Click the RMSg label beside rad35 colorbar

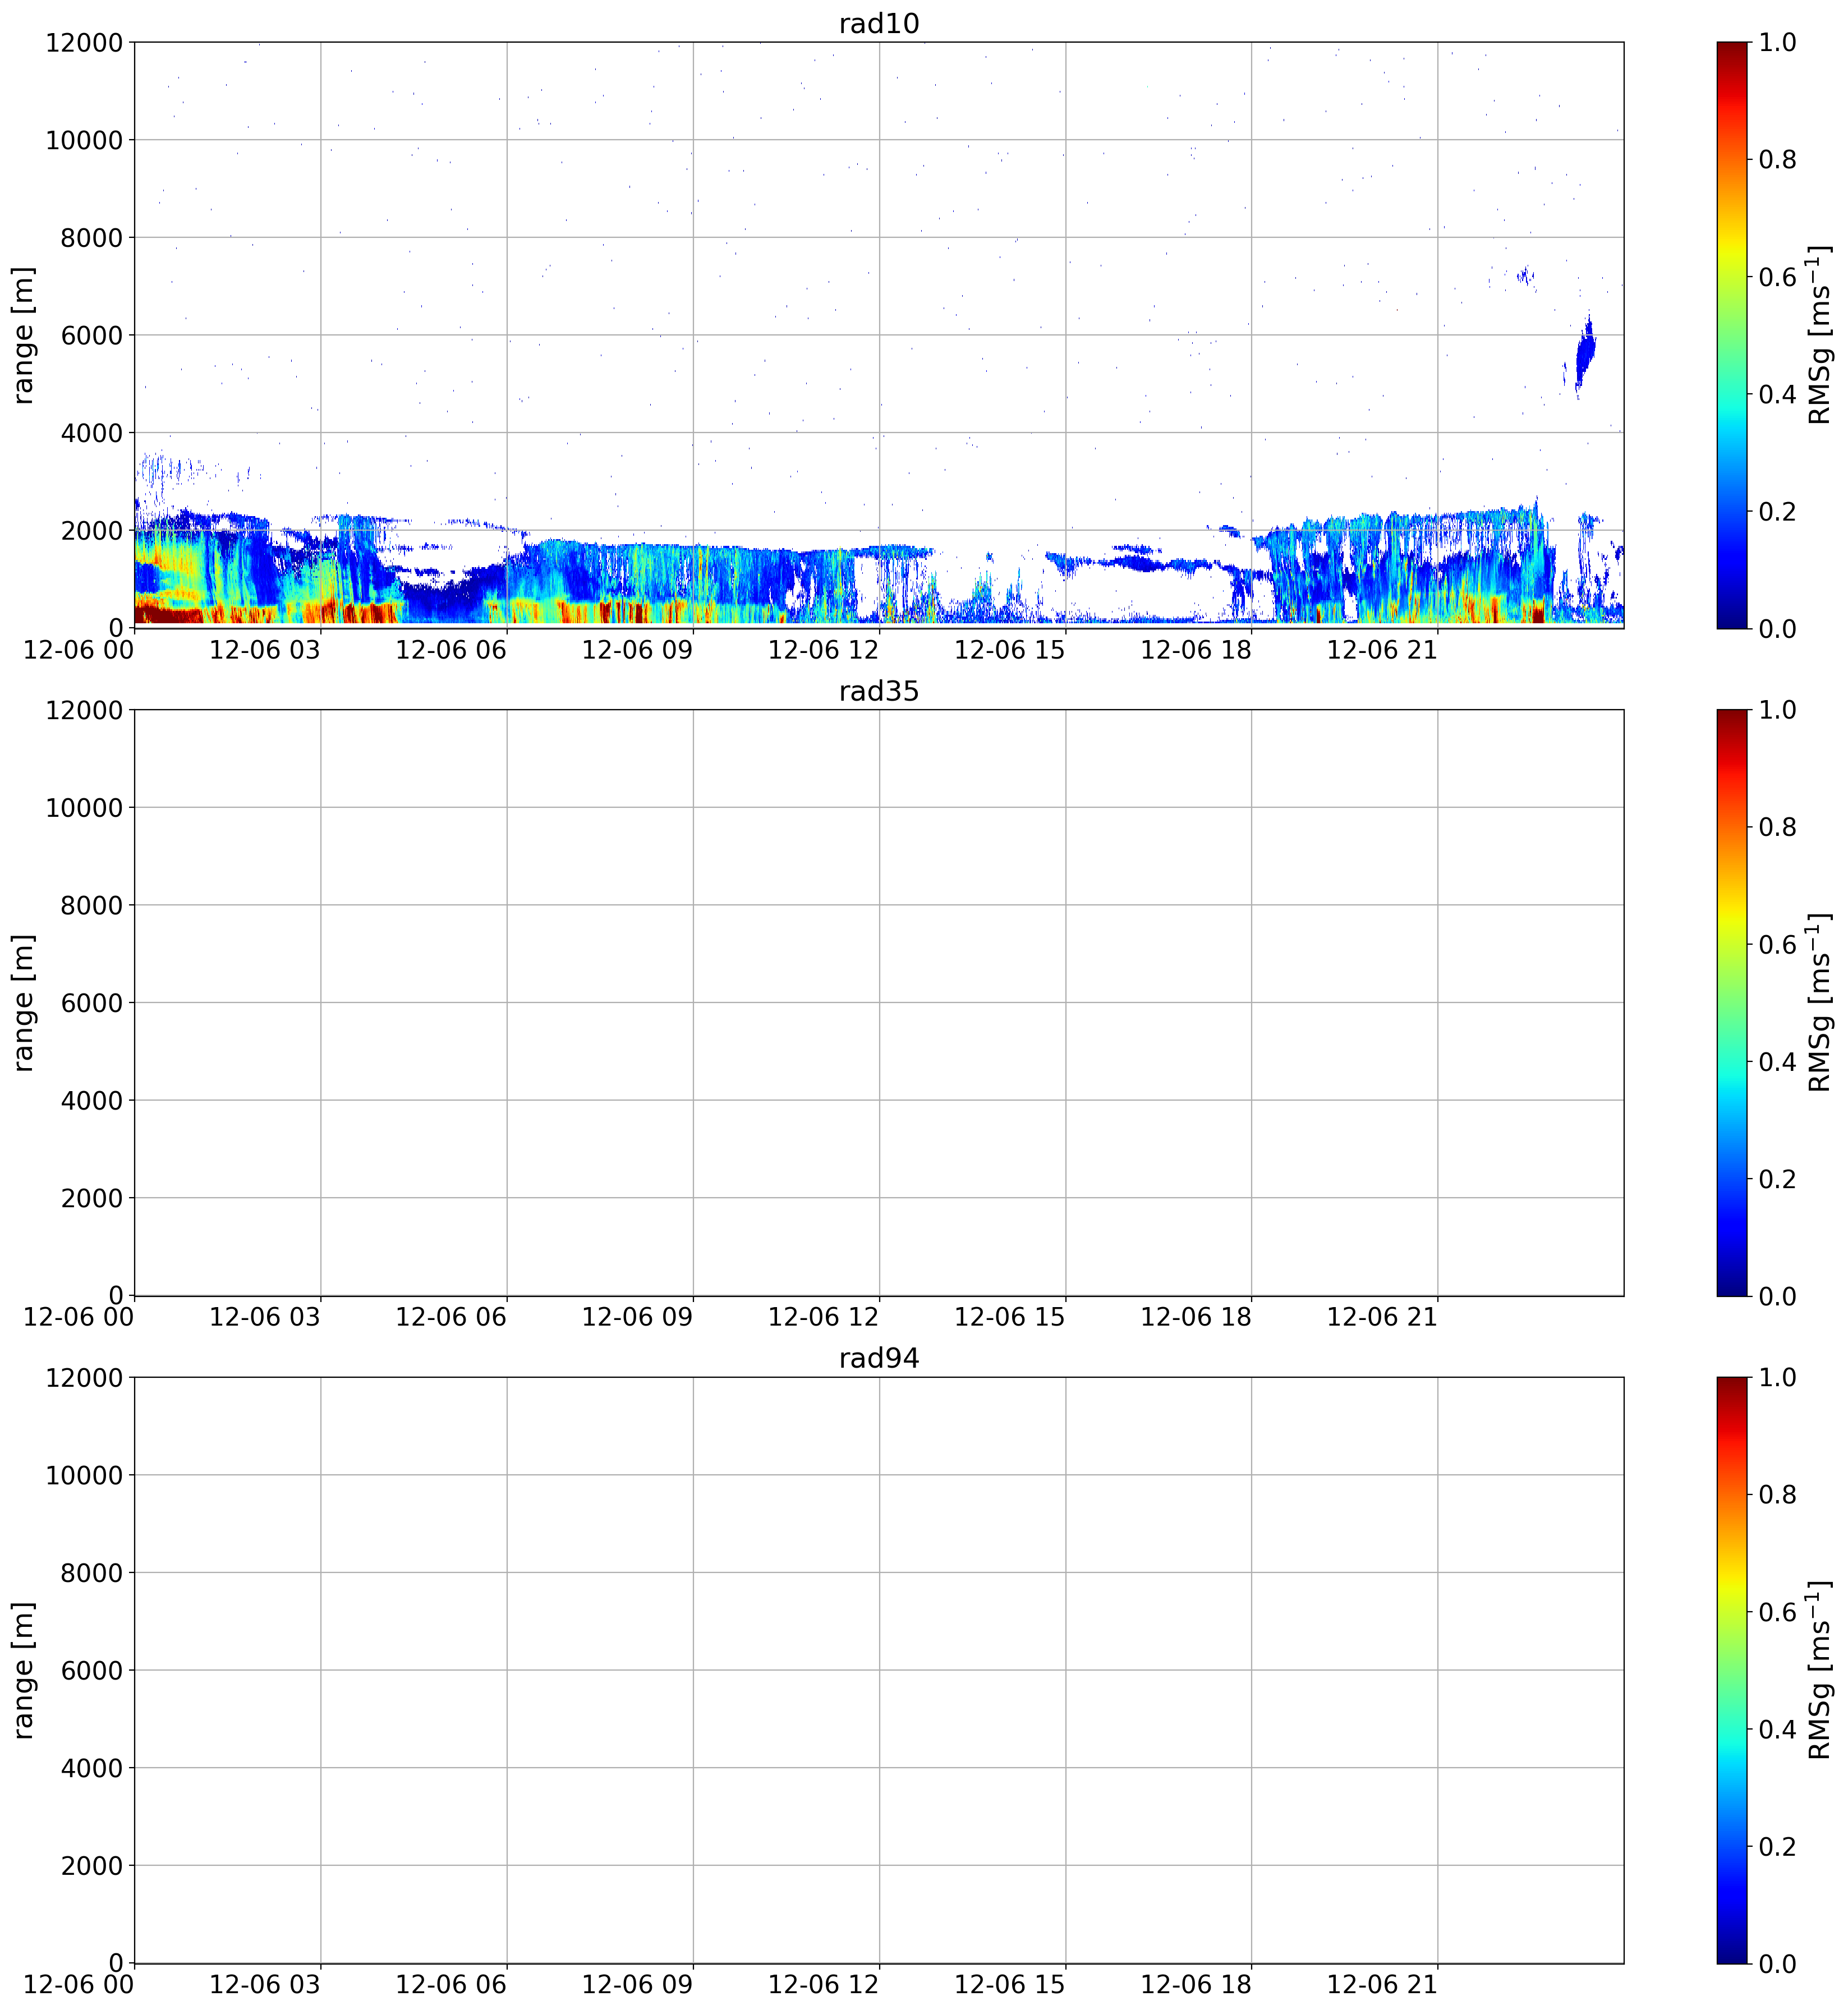tap(1820, 1002)
